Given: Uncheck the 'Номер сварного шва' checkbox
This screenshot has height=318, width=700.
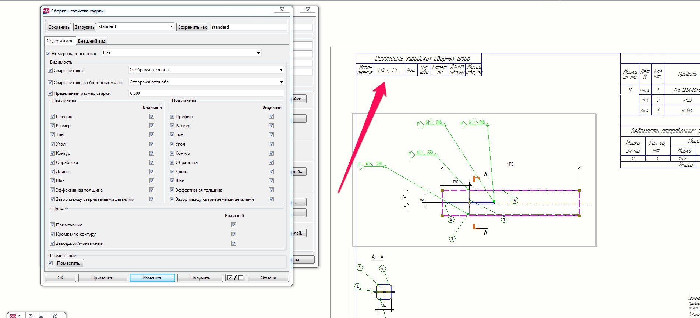Looking at the screenshot, I should point(48,54).
